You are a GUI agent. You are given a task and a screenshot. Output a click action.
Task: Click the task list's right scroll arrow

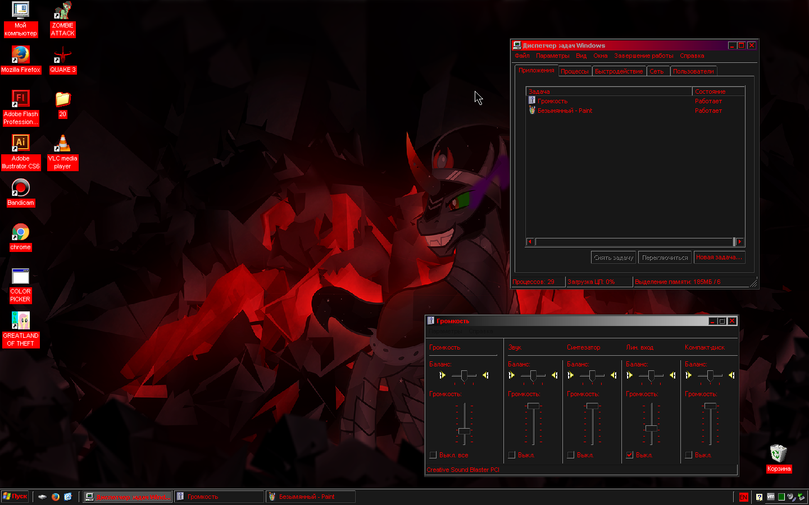pyautogui.click(x=740, y=242)
